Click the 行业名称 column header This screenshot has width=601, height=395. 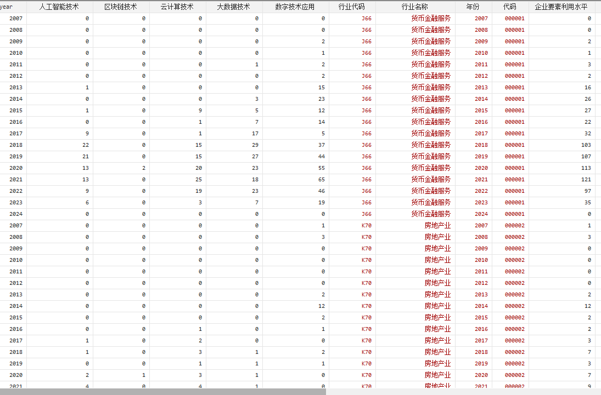coord(415,7)
